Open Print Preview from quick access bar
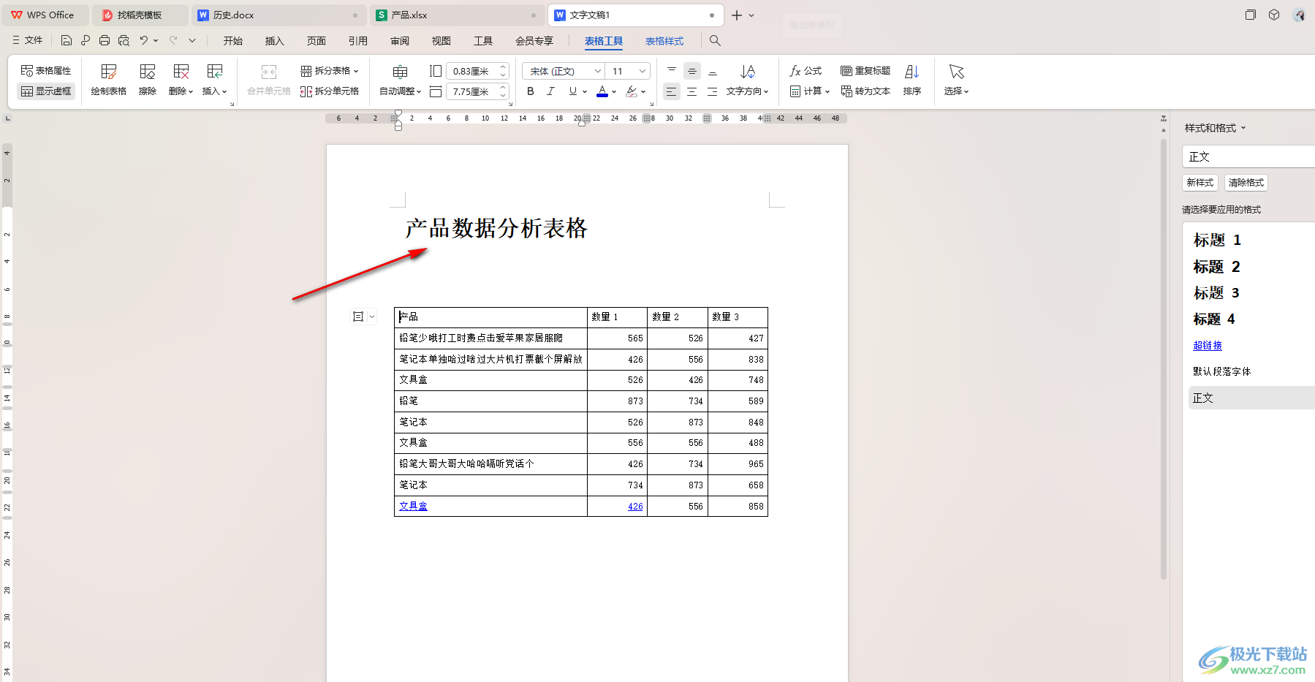The width and height of the screenshot is (1315, 682). (x=124, y=41)
